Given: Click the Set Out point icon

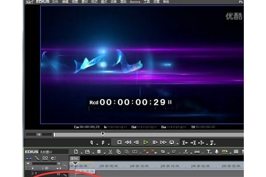Looking at the screenshot, I should pos(103,142).
